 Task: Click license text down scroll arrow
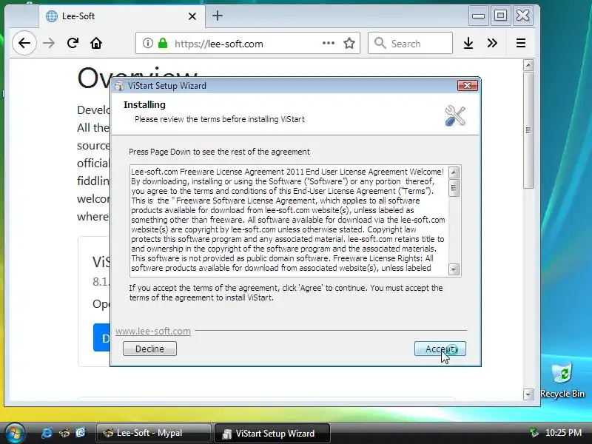point(454,269)
